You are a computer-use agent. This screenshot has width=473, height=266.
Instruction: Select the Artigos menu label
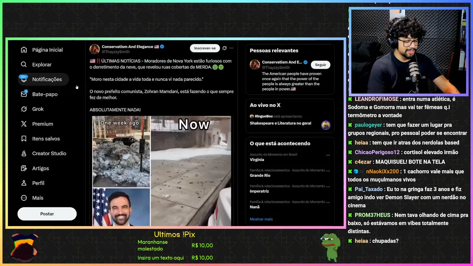pos(41,168)
